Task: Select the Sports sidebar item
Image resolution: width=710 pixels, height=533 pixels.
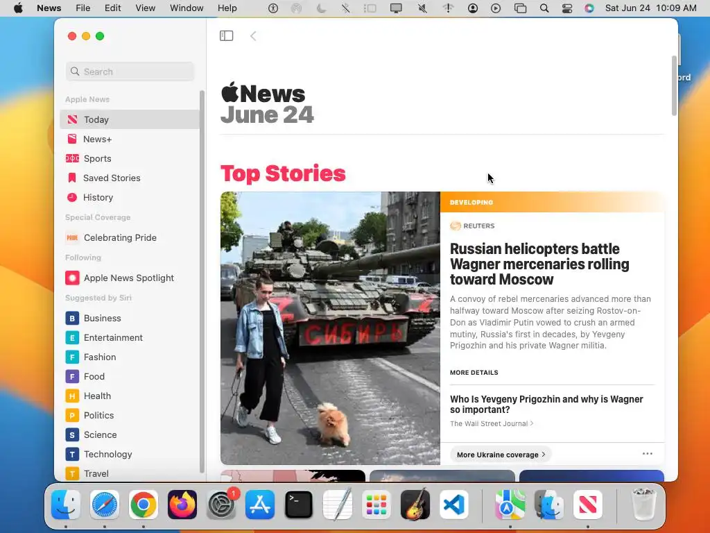Action: pos(130,159)
